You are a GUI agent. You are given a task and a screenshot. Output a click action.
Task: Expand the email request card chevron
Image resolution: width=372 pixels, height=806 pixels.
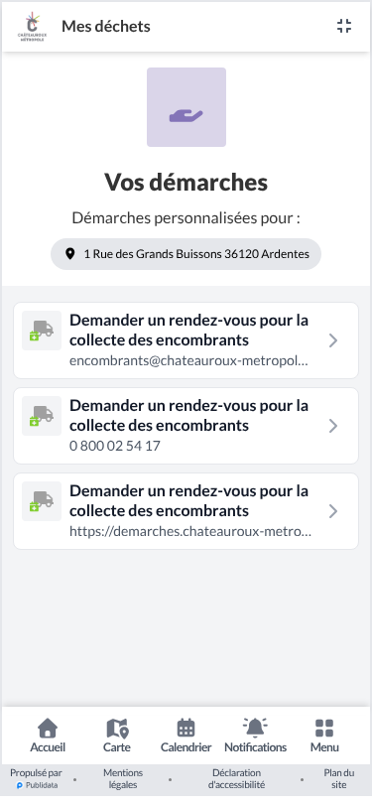333,340
